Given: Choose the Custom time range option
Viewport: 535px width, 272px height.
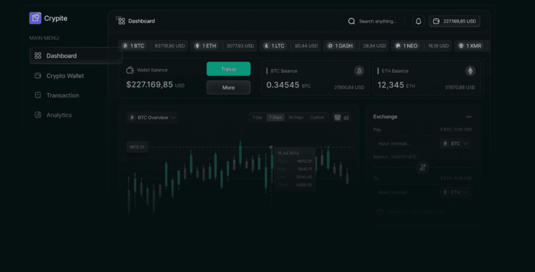Looking at the screenshot, I should (x=317, y=117).
